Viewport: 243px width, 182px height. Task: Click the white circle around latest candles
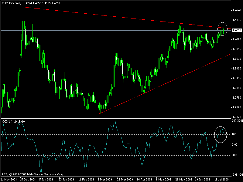(x=222, y=29)
